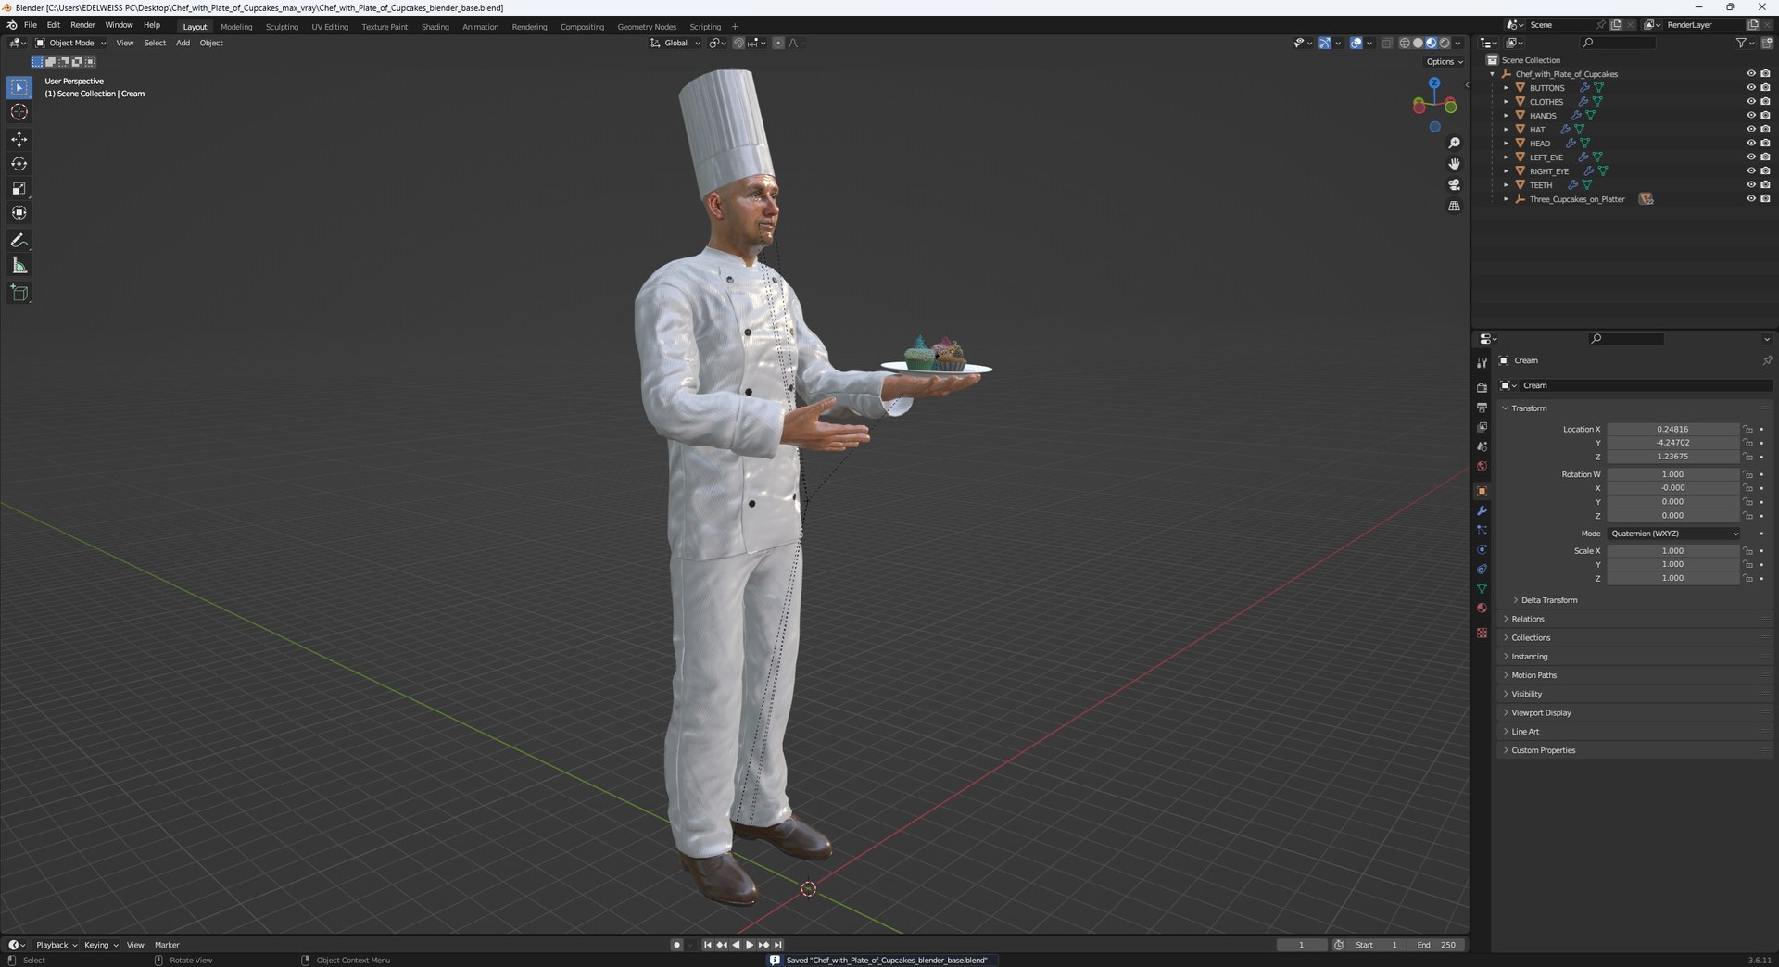Image resolution: width=1779 pixels, height=967 pixels.
Task: Click the Scale X value field
Action: point(1673,550)
